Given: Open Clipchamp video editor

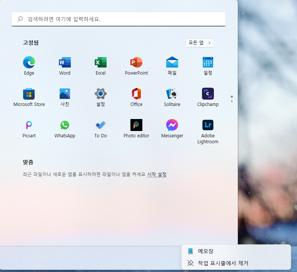Looking at the screenshot, I should 208,97.
